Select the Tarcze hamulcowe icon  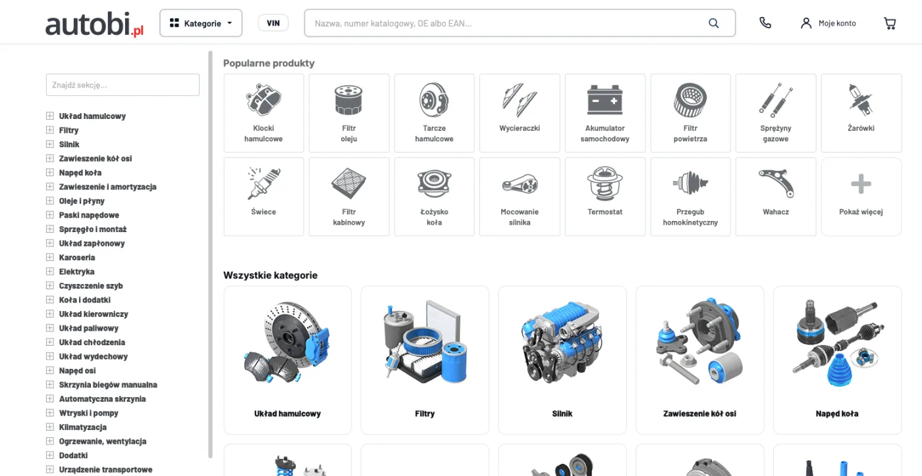[x=434, y=100]
